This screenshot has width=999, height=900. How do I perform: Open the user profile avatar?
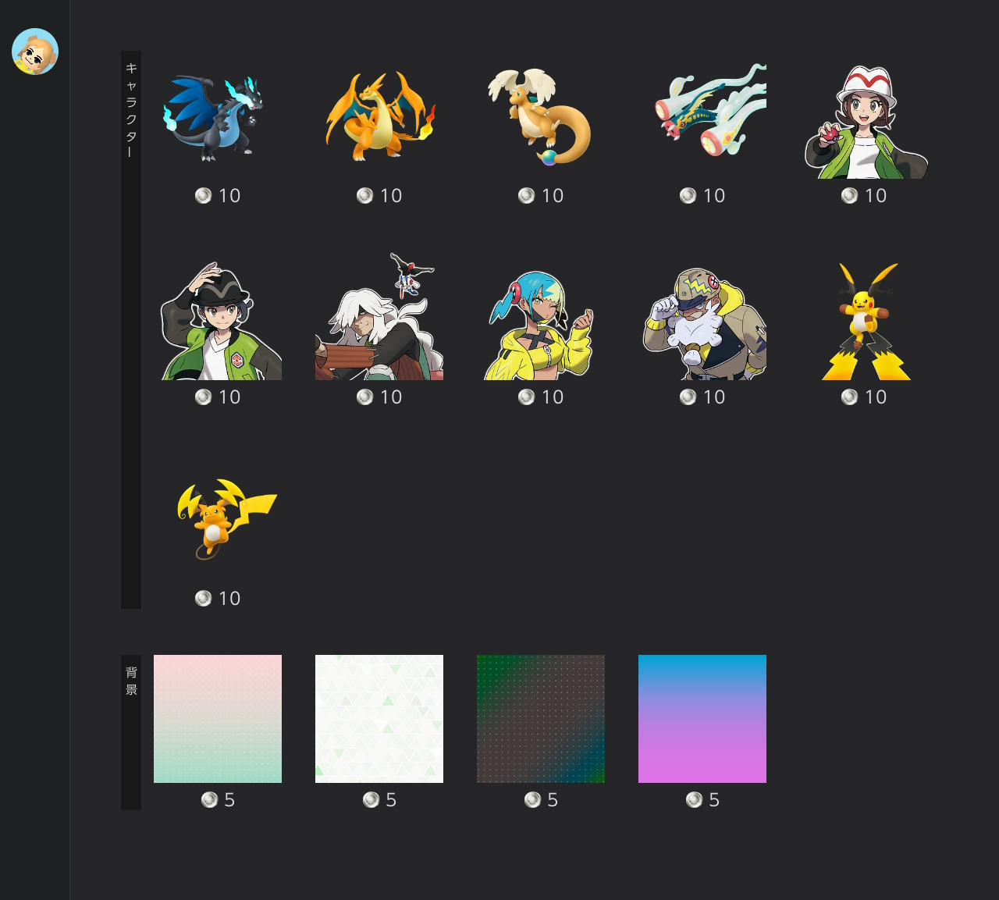(x=35, y=52)
